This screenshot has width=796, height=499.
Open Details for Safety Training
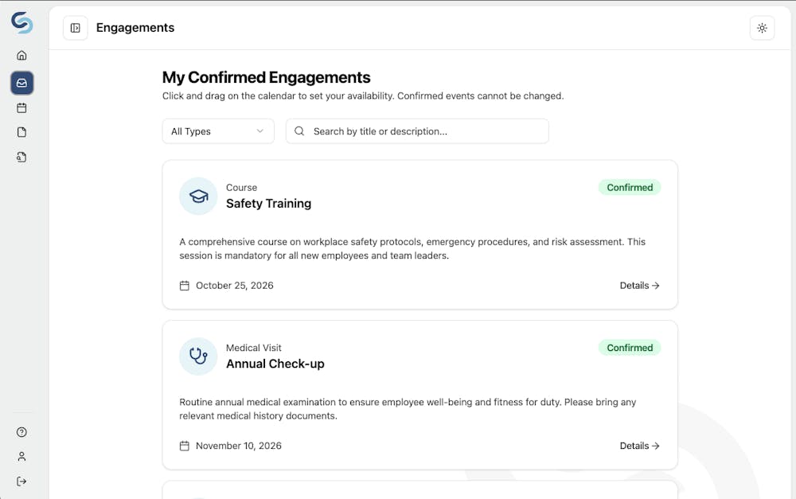639,285
